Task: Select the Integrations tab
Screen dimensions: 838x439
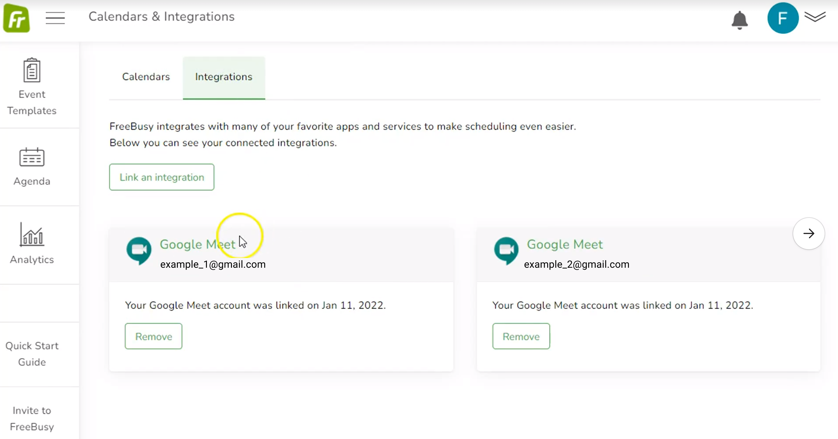Action: 224,77
